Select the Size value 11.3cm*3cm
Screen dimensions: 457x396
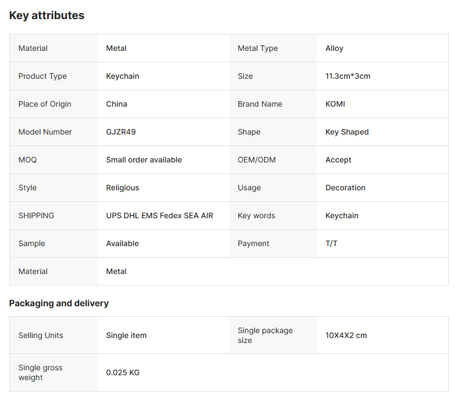click(x=348, y=76)
